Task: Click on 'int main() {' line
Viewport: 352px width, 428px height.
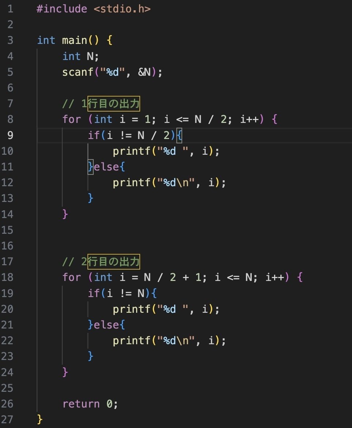Action: 75,40
